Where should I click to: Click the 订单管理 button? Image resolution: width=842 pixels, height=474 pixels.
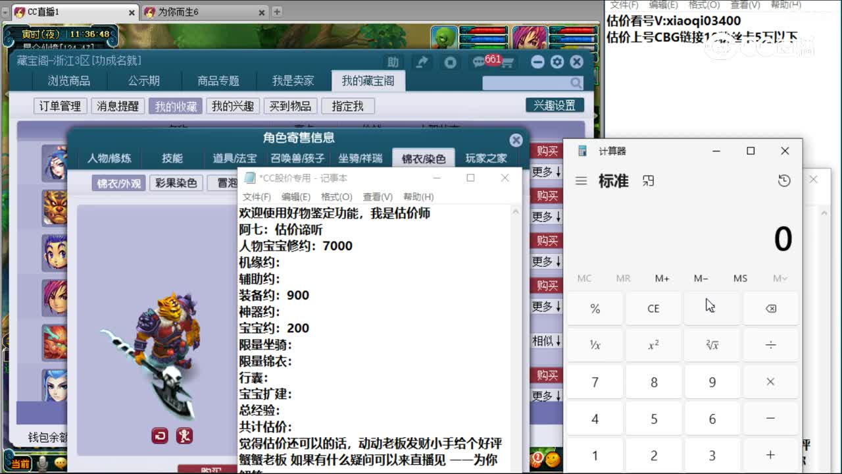(60, 106)
